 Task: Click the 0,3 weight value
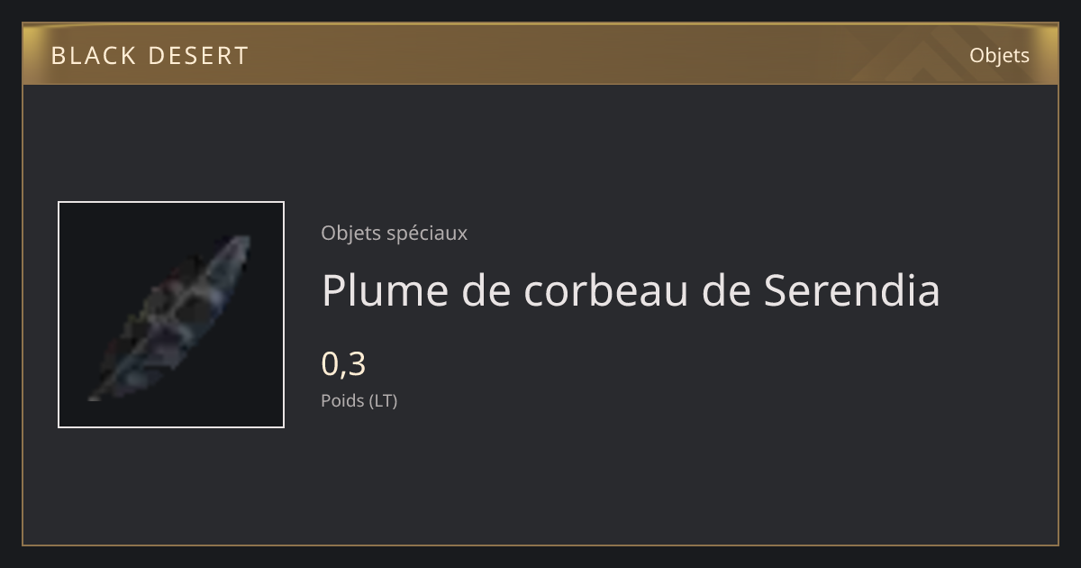point(343,364)
